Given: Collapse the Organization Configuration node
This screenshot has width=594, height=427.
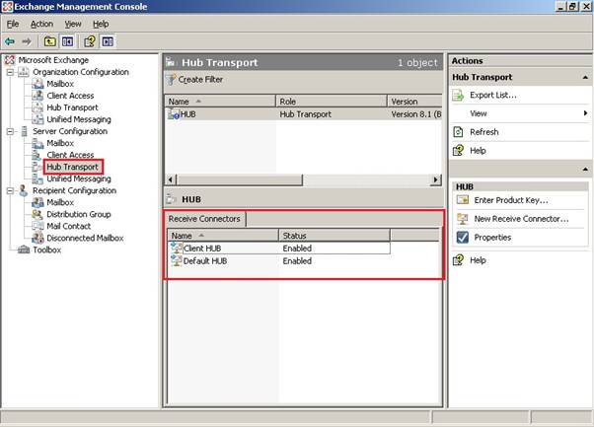Looking at the screenshot, I should click(10, 72).
